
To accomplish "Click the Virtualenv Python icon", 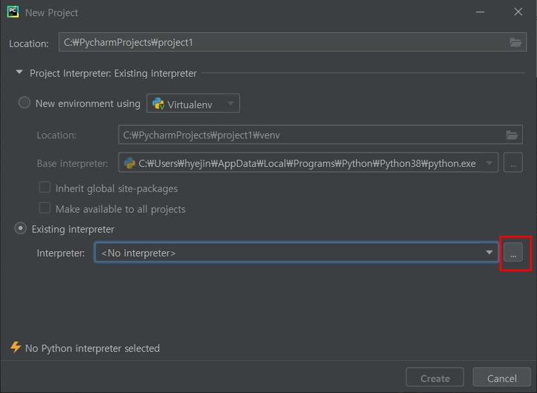I will pyautogui.click(x=158, y=104).
